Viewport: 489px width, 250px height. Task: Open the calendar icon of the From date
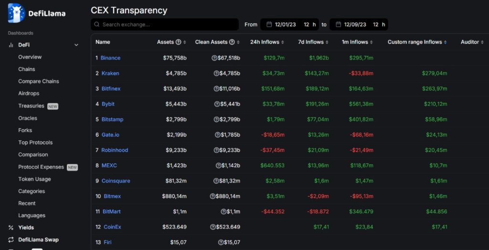coord(269,24)
